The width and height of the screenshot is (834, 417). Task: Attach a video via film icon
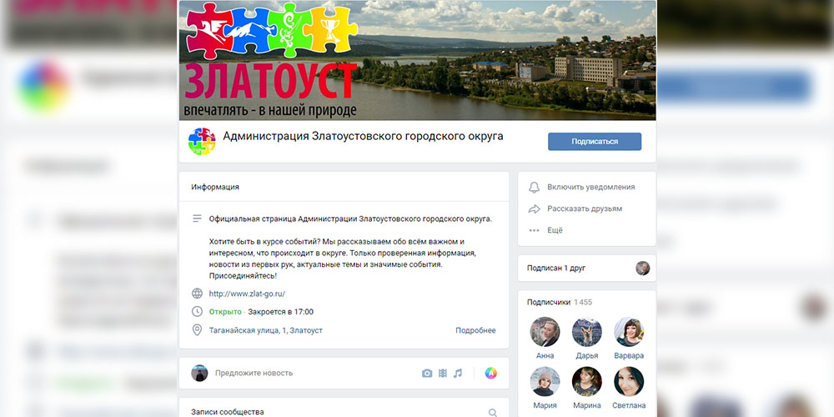point(443,374)
